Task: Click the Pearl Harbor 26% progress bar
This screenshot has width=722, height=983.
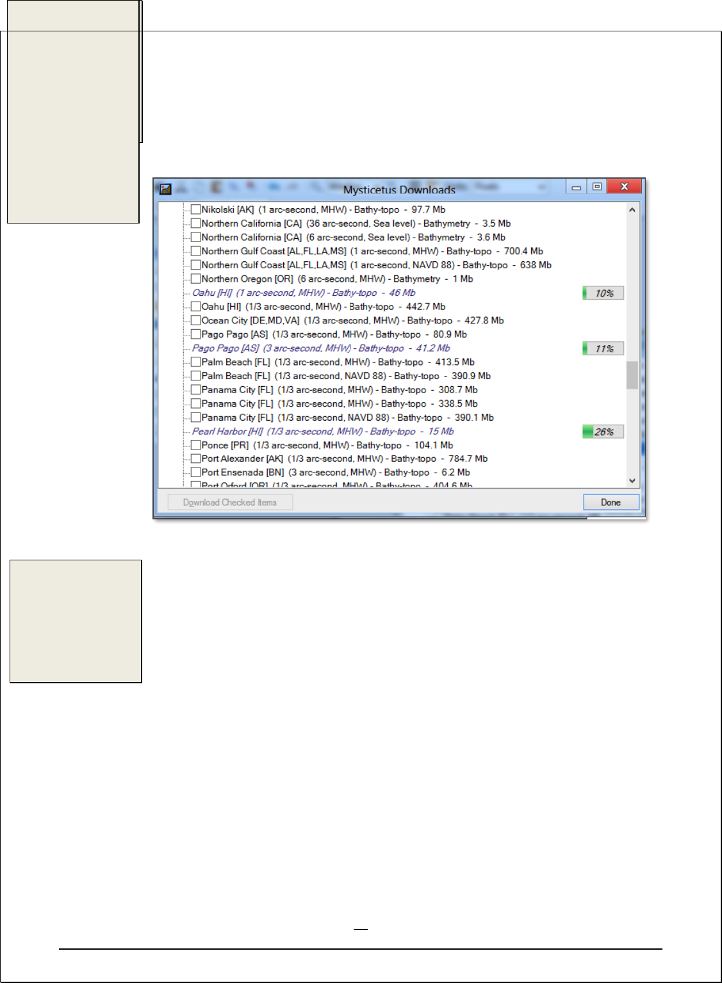Action: coord(603,432)
